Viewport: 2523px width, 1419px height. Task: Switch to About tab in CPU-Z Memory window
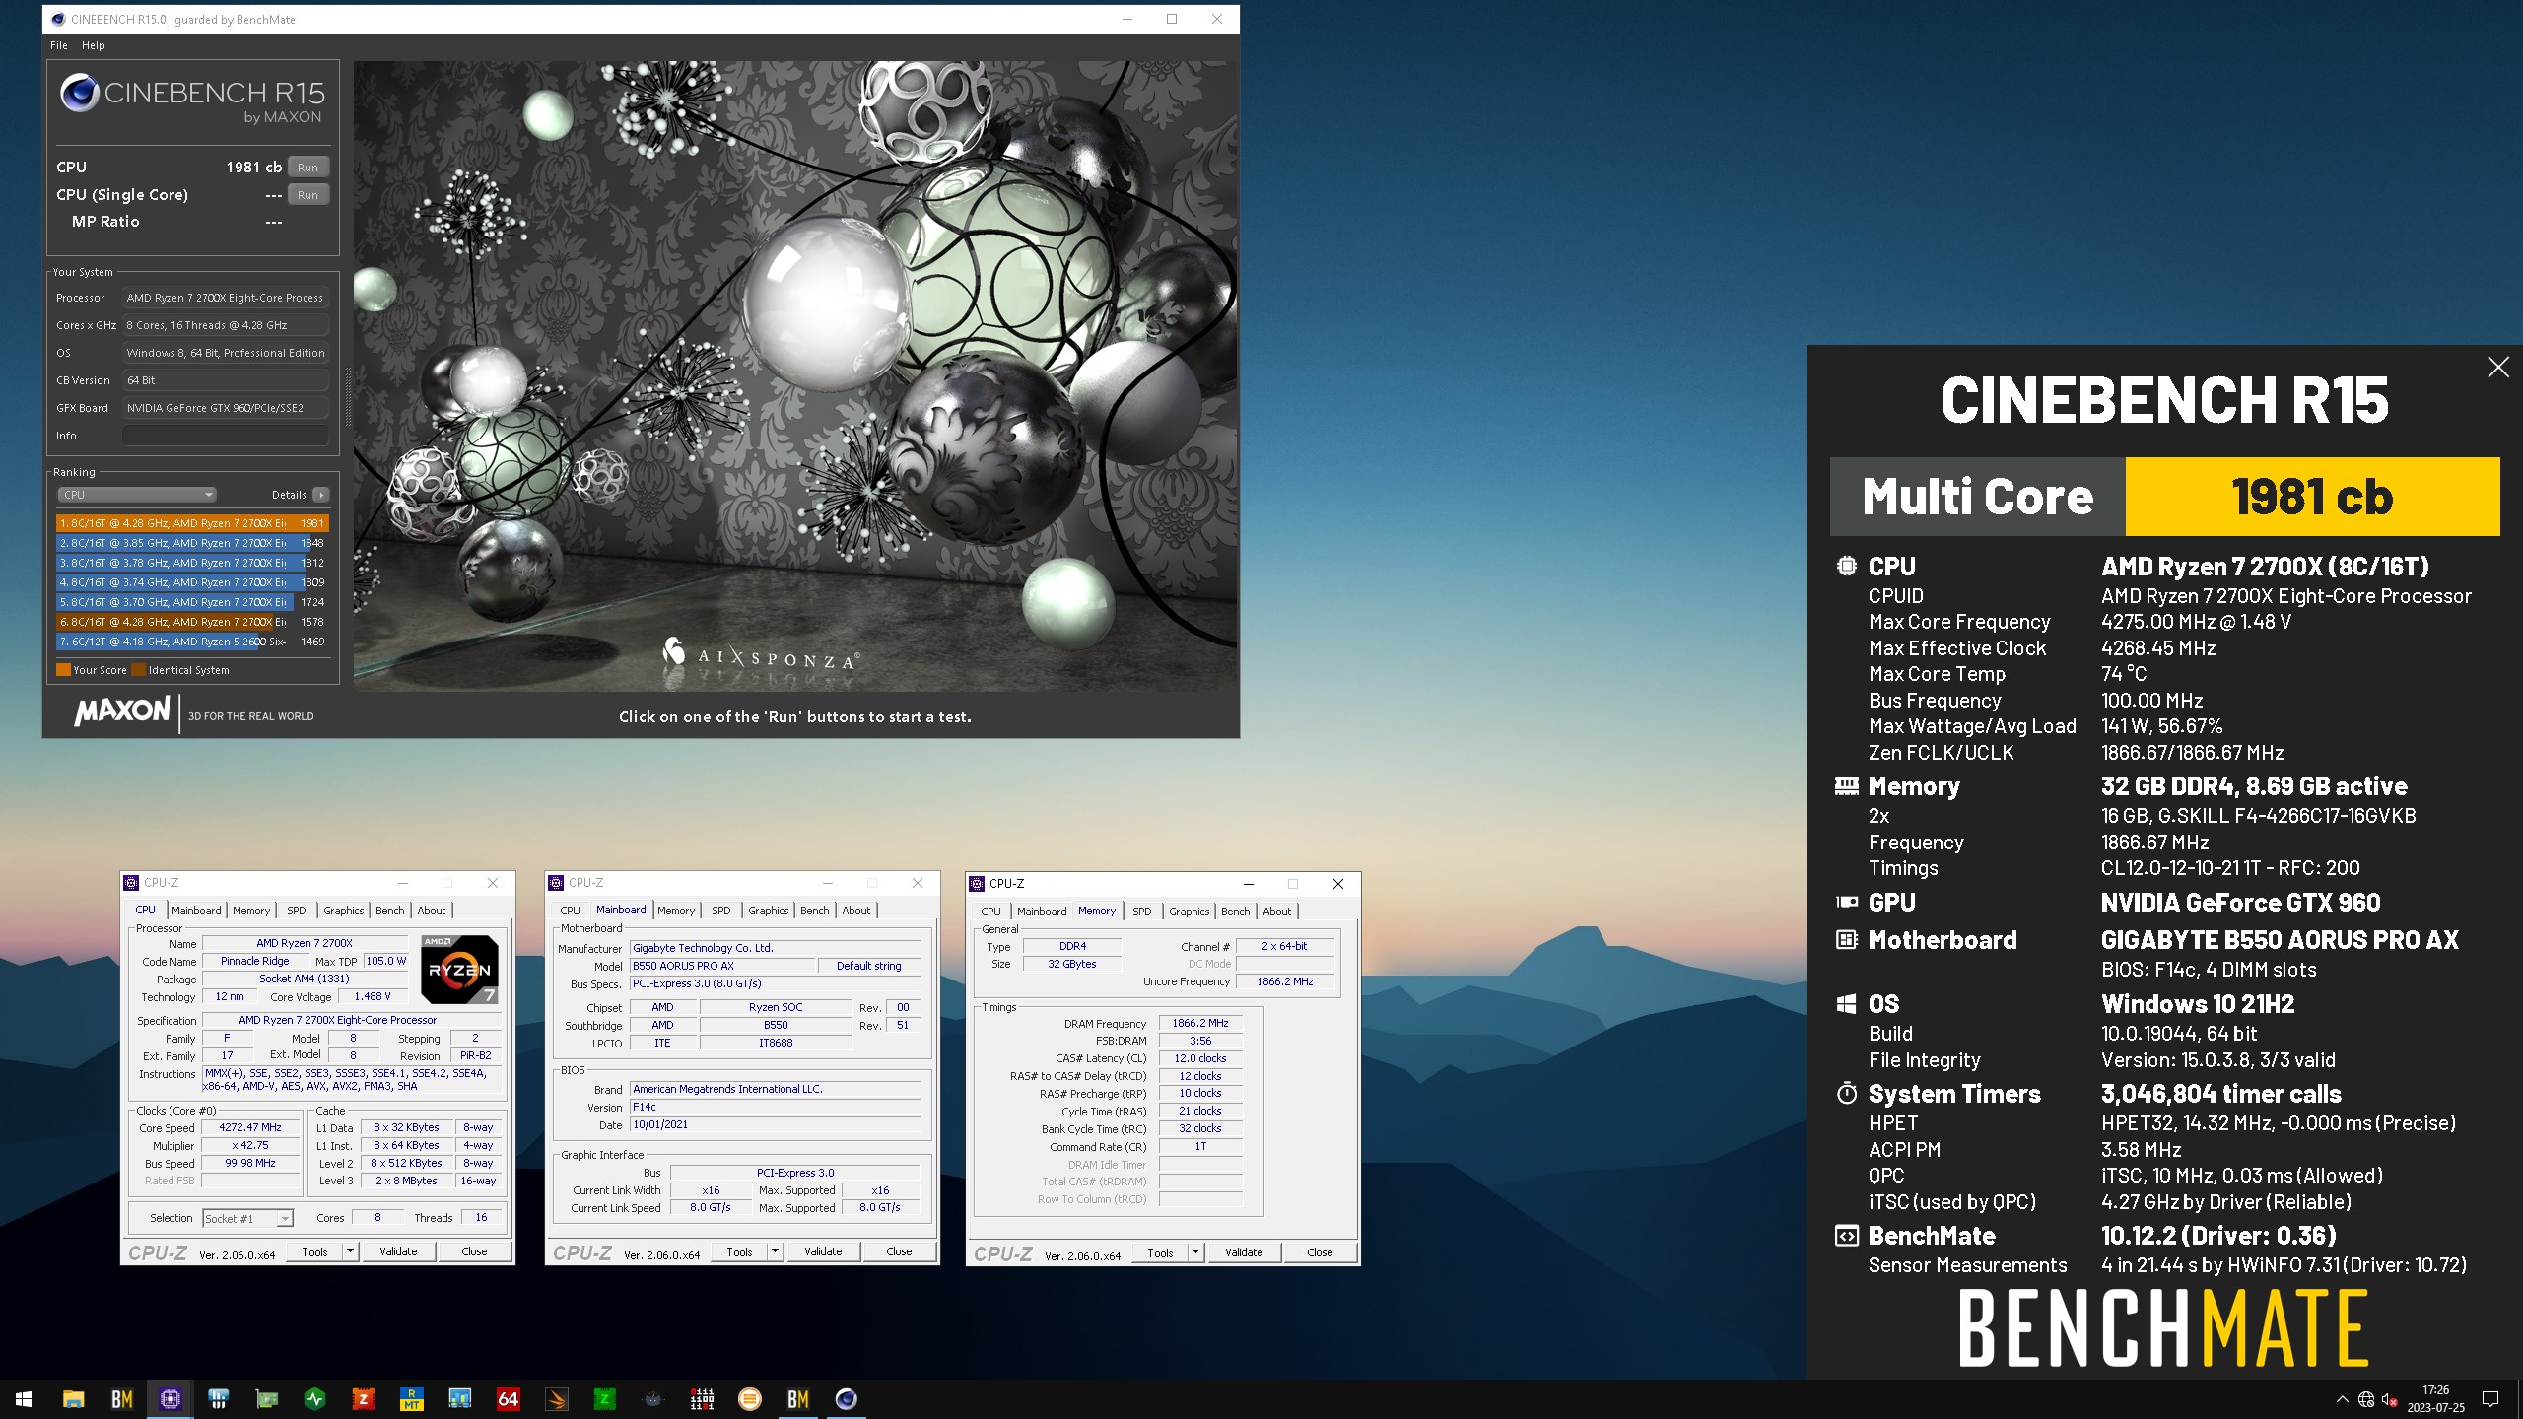[1276, 912]
